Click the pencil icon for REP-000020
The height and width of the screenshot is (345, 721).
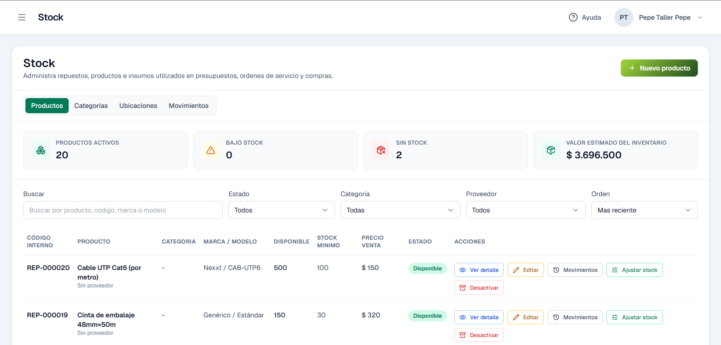tap(516, 270)
